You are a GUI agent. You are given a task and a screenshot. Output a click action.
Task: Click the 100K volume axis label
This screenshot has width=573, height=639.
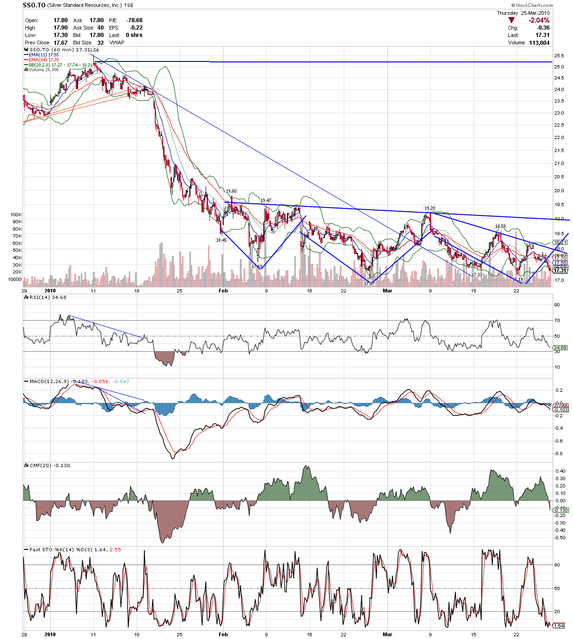(x=16, y=215)
